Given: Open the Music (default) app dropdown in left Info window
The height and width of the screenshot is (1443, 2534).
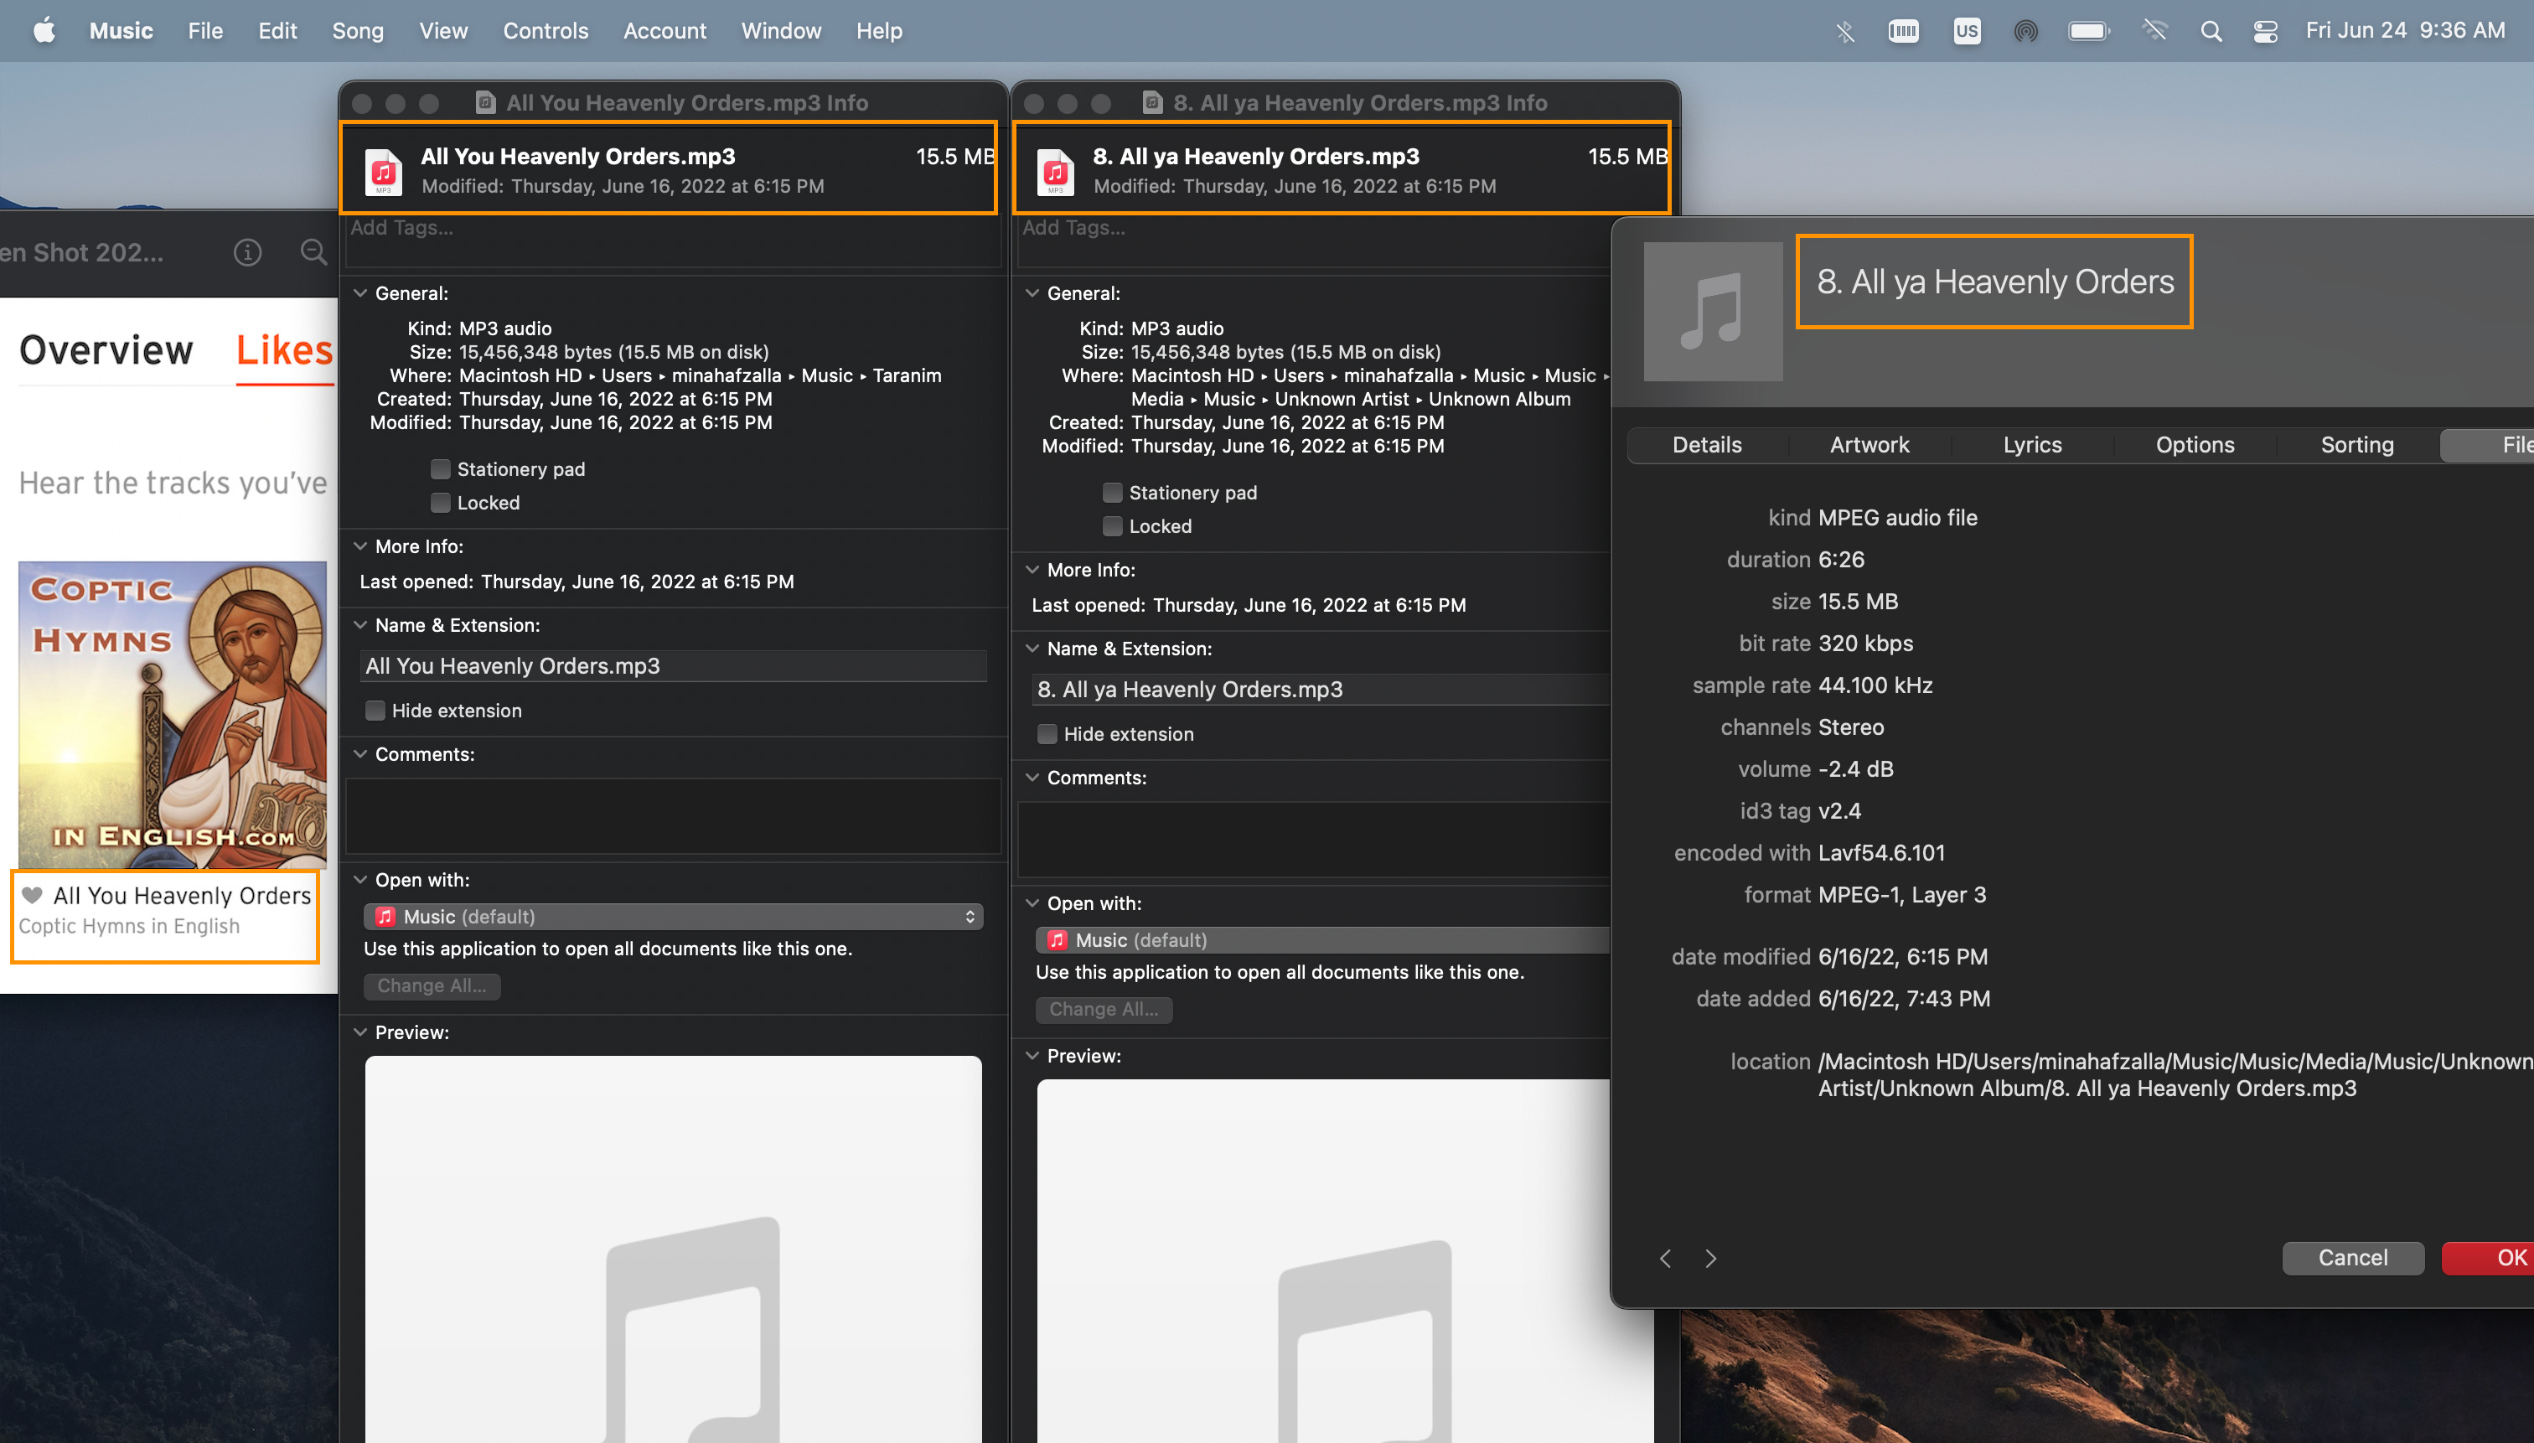Looking at the screenshot, I should click(674, 917).
